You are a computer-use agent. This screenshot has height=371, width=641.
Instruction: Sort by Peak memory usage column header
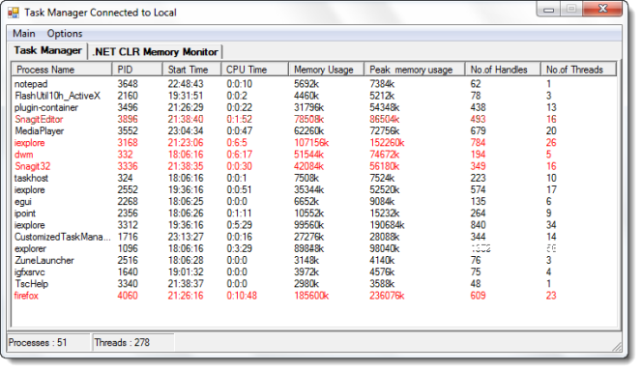coord(414,70)
